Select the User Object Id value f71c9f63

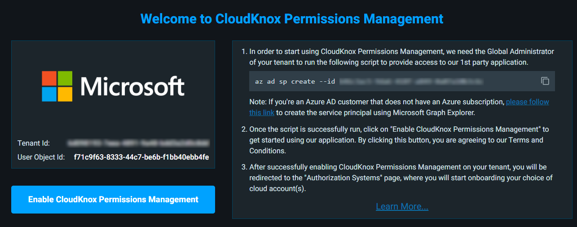pyautogui.click(x=141, y=157)
